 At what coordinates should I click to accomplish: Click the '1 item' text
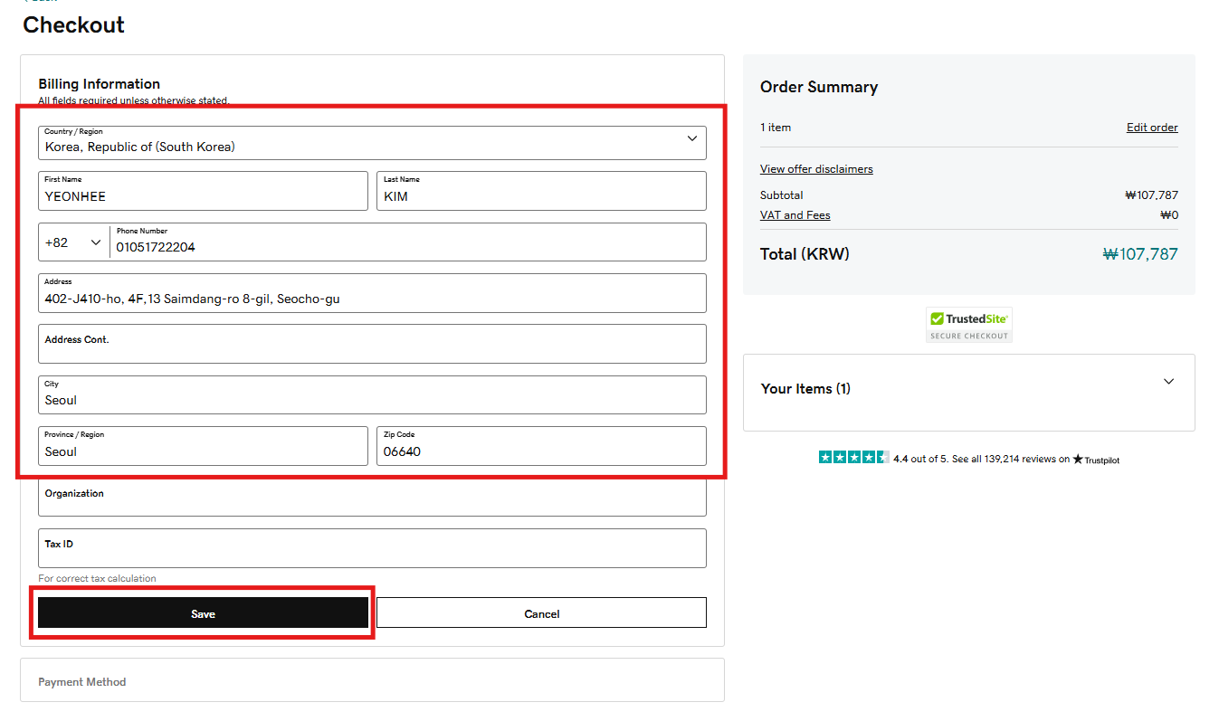click(776, 128)
